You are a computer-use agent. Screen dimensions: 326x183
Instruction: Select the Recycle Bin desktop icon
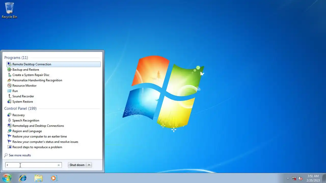click(x=9, y=10)
